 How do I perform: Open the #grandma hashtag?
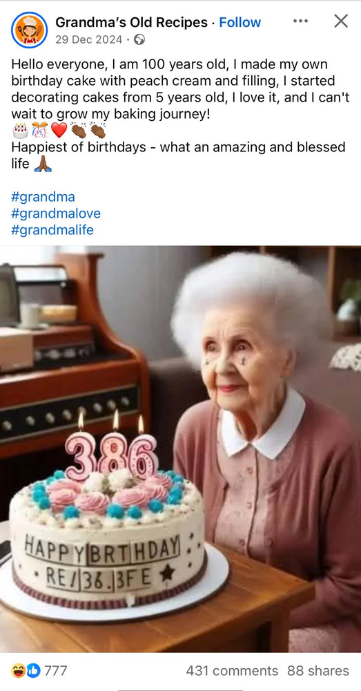coord(43,197)
